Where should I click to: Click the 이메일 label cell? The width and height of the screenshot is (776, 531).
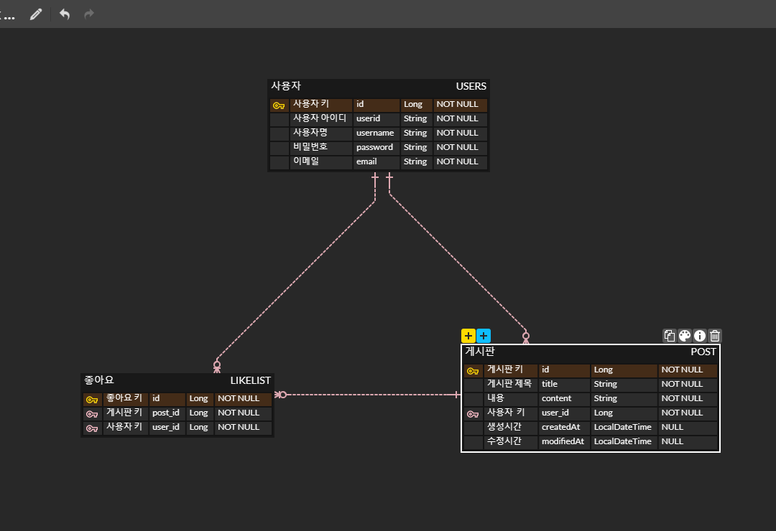click(320, 161)
